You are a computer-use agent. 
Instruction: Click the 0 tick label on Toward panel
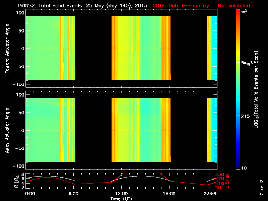tap(23, 49)
